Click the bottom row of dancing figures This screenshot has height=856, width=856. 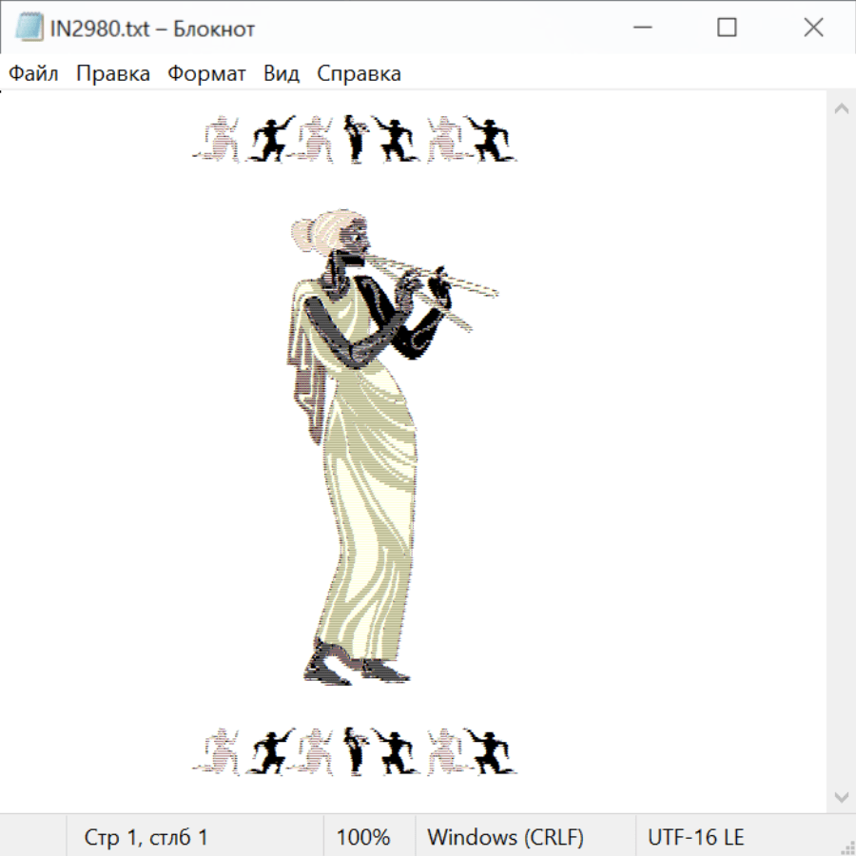(355, 751)
